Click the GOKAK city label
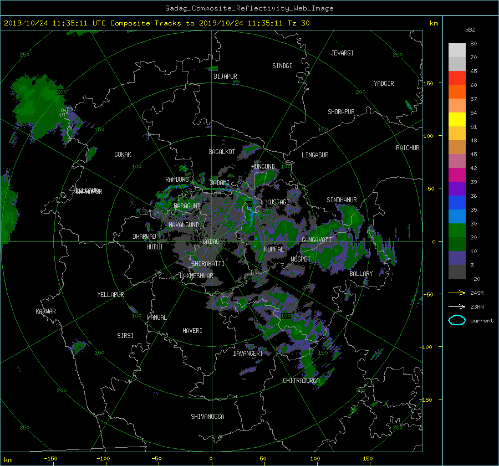499x466 pixels. coord(123,155)
